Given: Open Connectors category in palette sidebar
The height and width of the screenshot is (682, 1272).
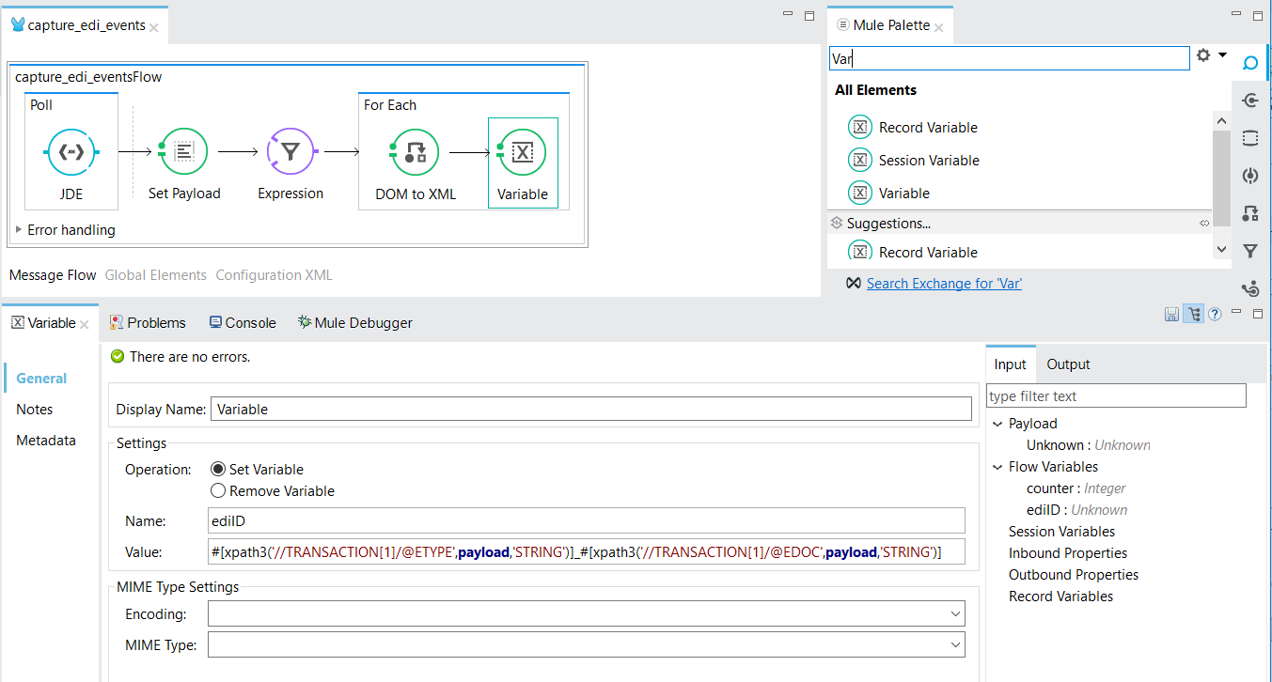Looking at the screenshot, I should point(1250,101).
